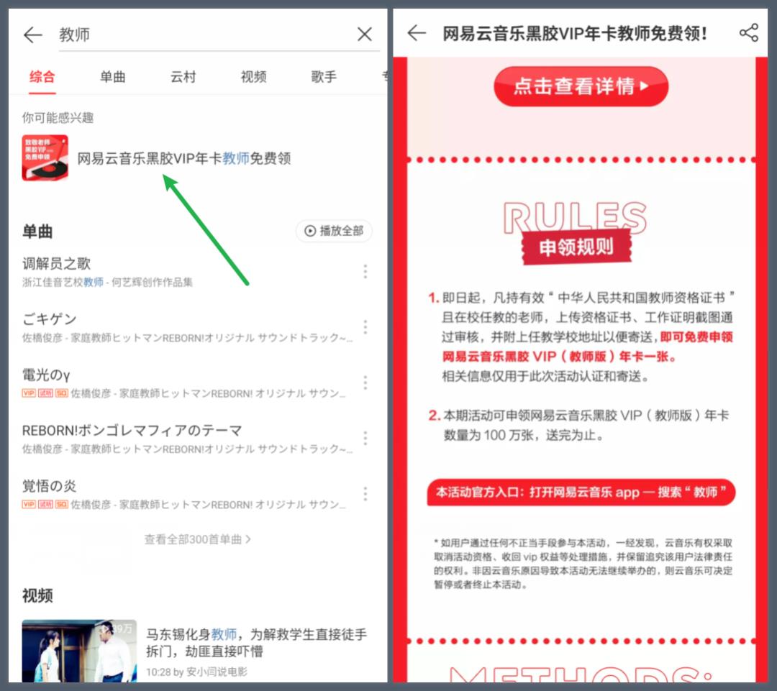The height and width of the screenshot is (691, 777).
Task: Clear the search text with X icon
Action: 365,35
